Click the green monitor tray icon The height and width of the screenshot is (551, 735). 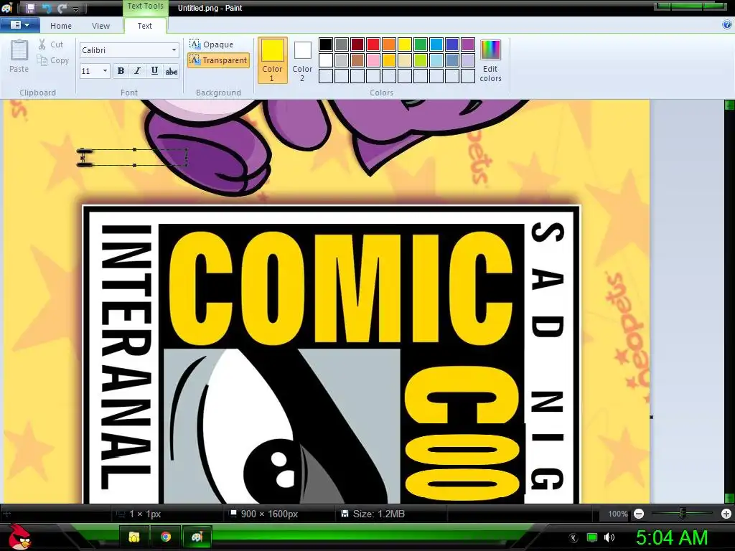coord(592,537)
